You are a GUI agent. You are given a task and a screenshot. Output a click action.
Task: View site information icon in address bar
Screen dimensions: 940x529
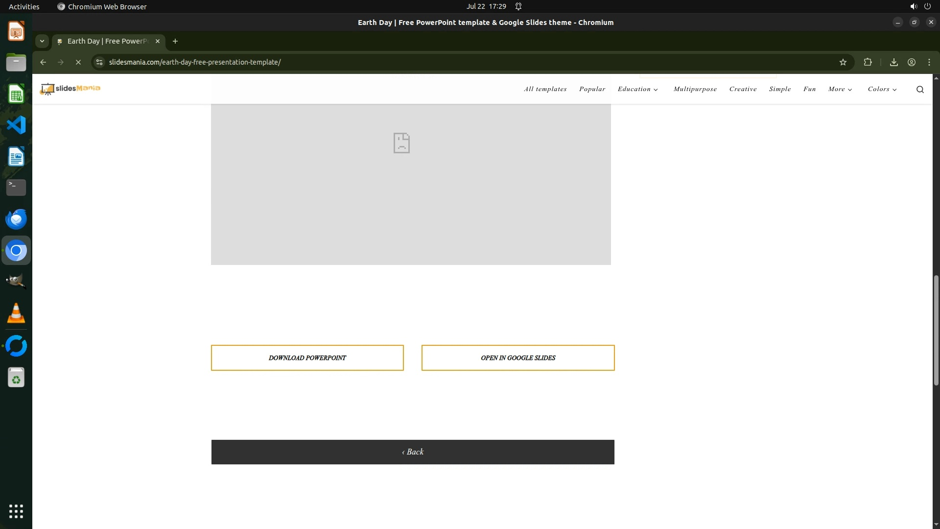pyautogui.click(x=99, y=62)
